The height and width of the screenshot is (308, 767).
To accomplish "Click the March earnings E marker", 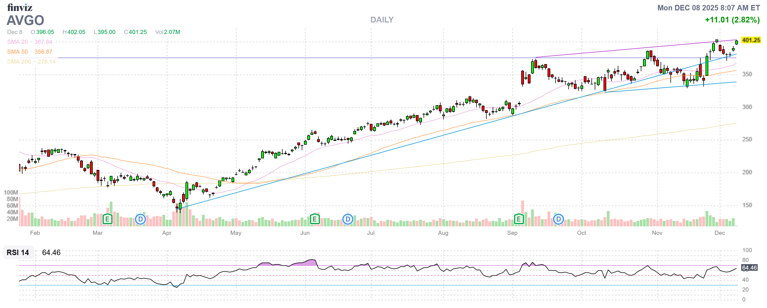I will click(x=107, y=219).
